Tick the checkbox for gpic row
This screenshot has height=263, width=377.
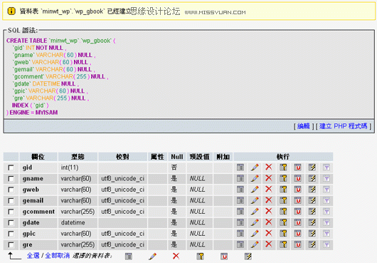coord(11,234)
